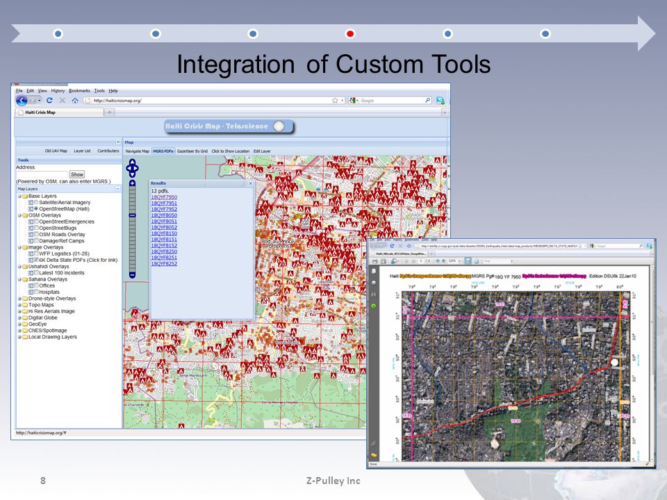Click the layer icon beside Satellite/Aerial Imagery
Viewport: 667px width, 500px height.
coord(31,203)
